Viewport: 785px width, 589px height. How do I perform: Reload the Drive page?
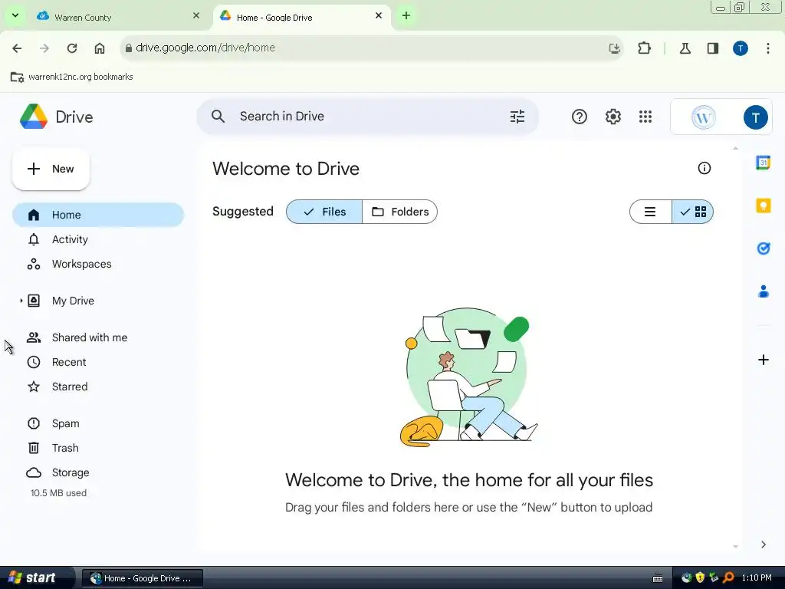72,48
